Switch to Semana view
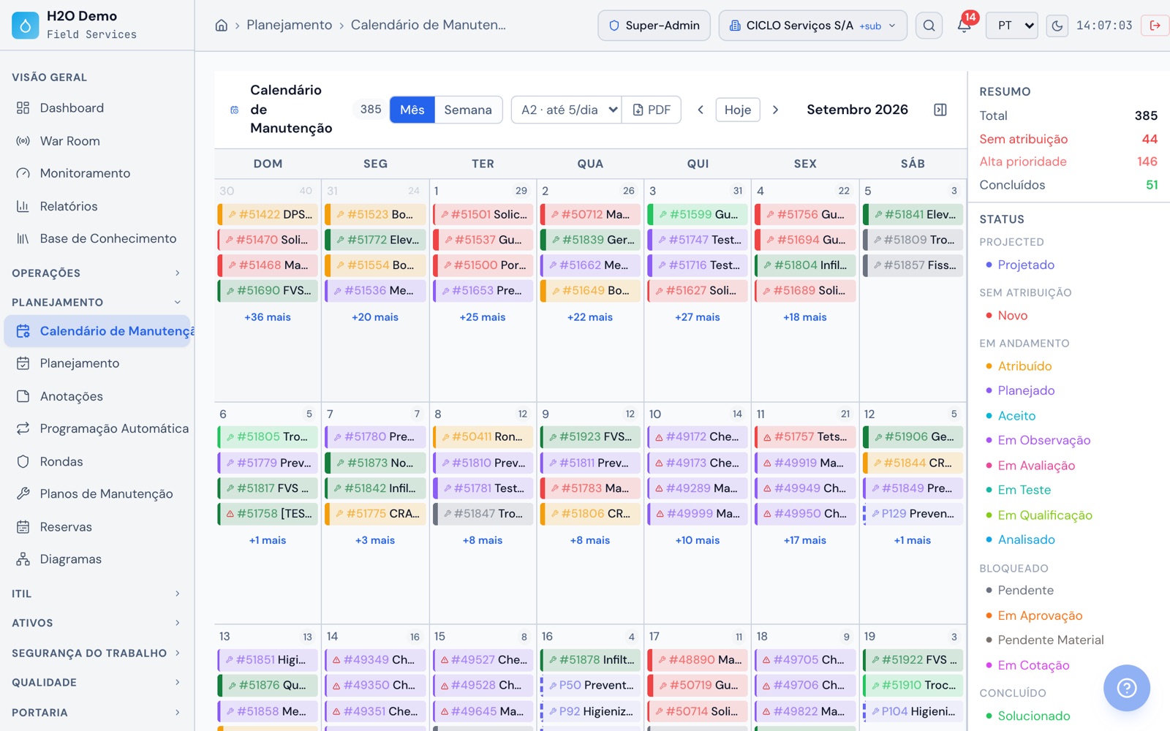 468,110
